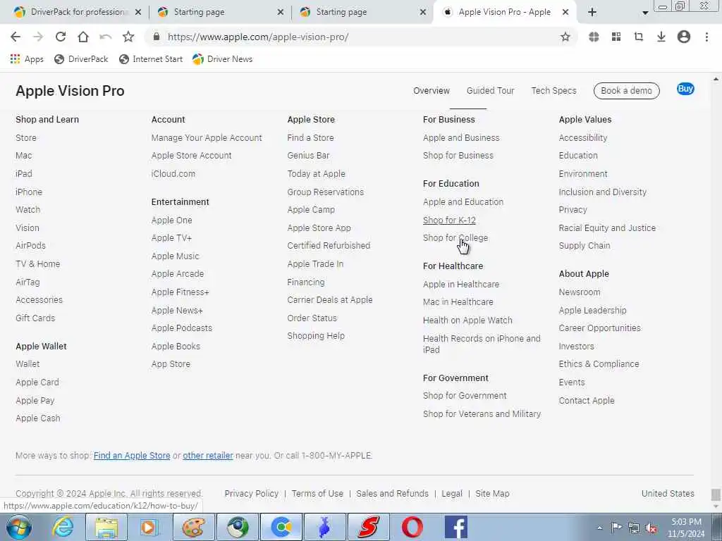Screen dimensions: 722x541
Task: Open the Guided Tour section link
Action: point(490,91)
